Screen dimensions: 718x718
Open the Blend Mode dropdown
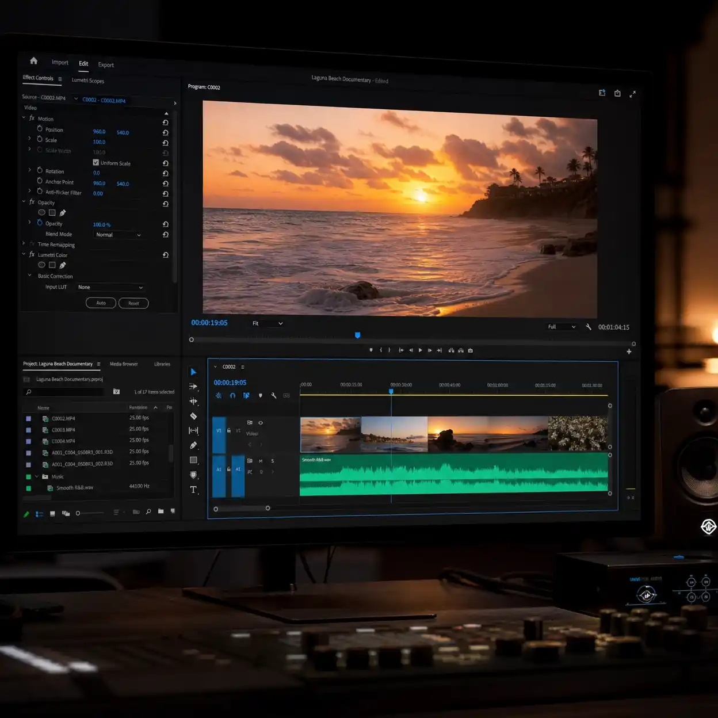point(118,235)
